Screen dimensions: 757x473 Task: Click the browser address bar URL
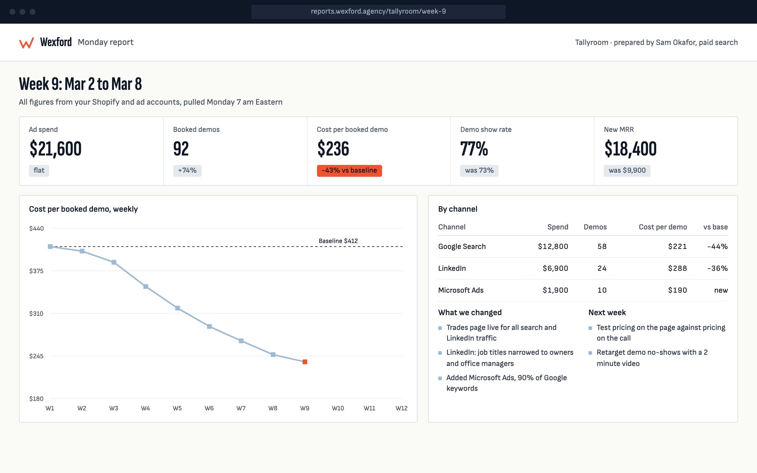[x=378, y=11]
